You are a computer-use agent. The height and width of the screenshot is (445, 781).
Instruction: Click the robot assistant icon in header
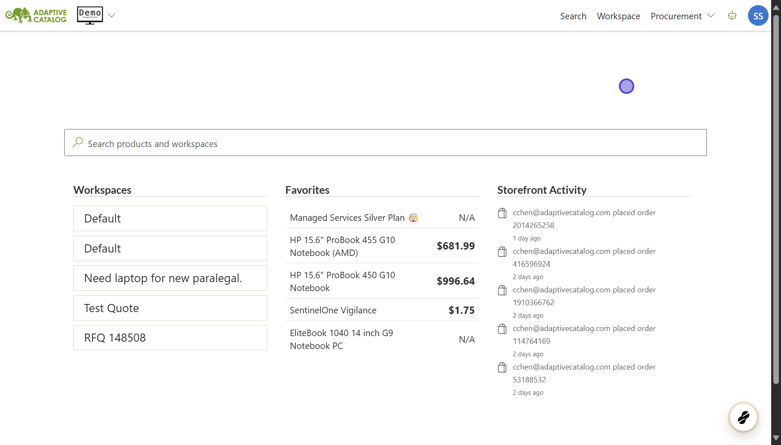732,16
